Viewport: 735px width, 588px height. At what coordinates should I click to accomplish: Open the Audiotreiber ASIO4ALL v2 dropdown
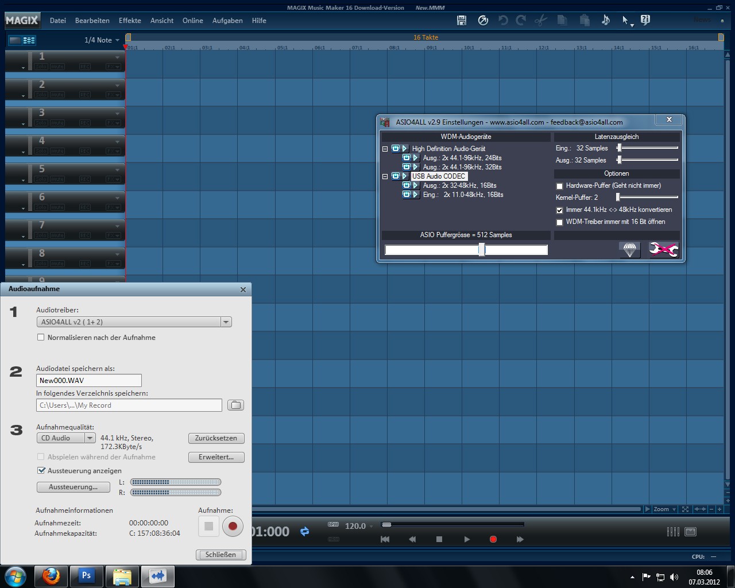pos(226,322)
